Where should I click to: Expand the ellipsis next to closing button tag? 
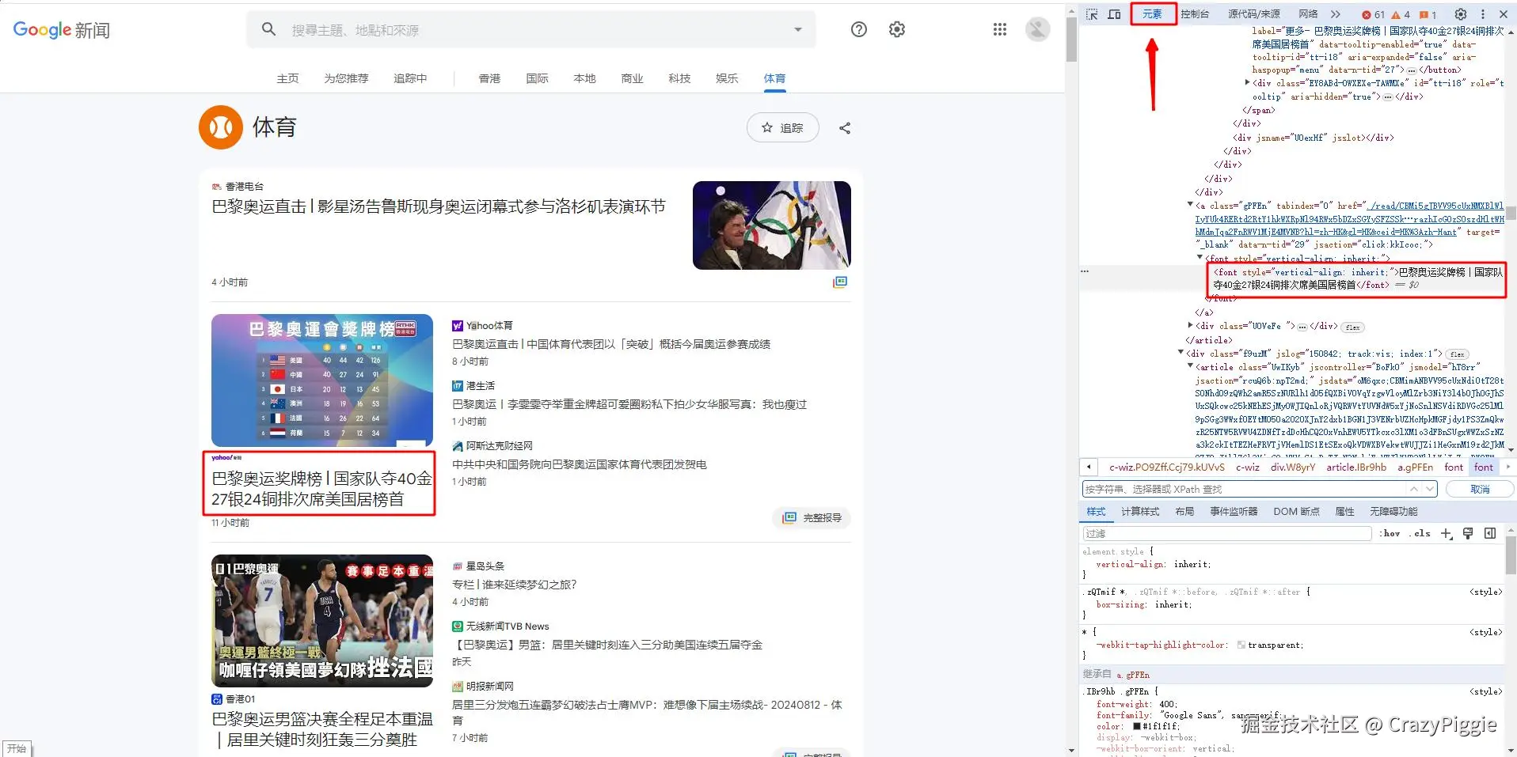coord(1411,70)
